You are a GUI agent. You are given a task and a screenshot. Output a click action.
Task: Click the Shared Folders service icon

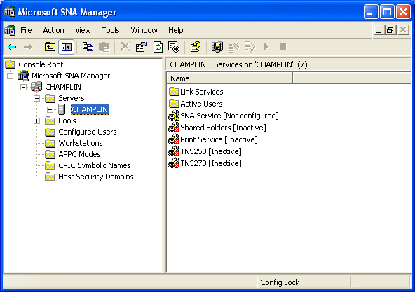[x=174, y=128]
